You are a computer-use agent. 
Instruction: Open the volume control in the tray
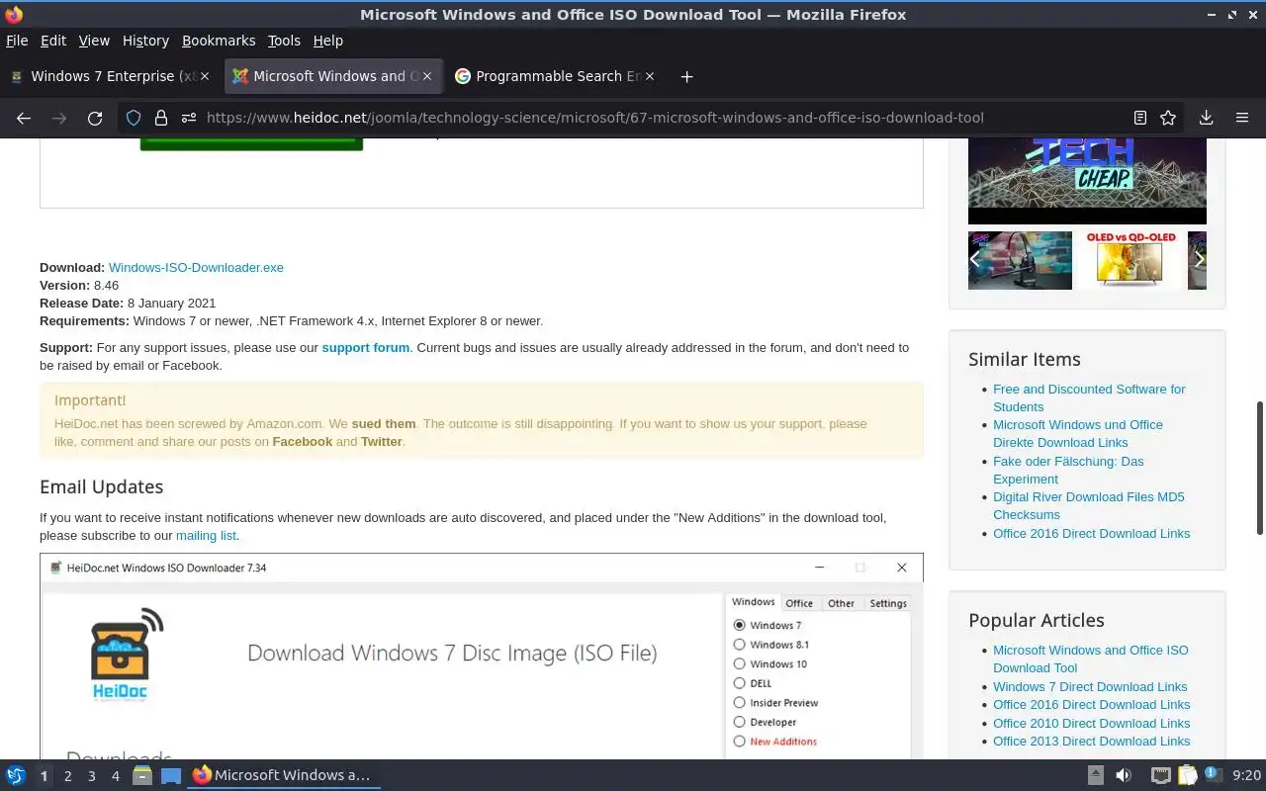click(x=1124, y=775)
